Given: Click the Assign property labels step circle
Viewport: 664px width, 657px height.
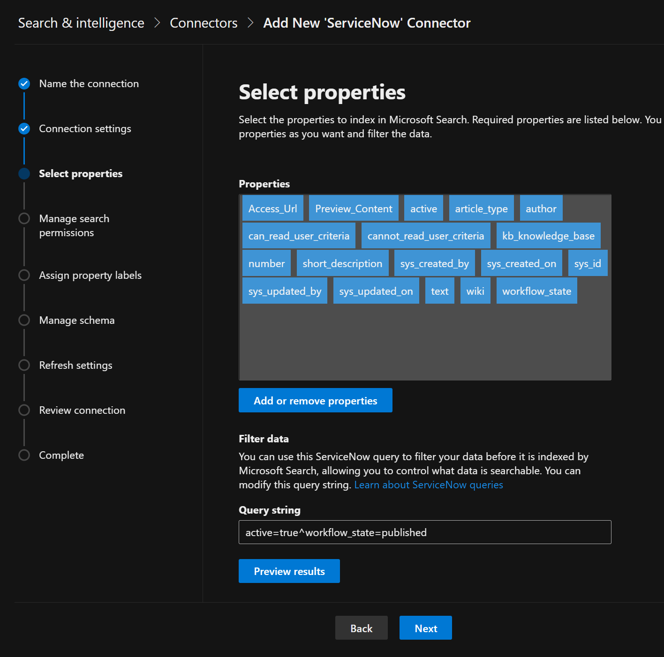Looking at the screenshot, I should (x=24, y=275).
